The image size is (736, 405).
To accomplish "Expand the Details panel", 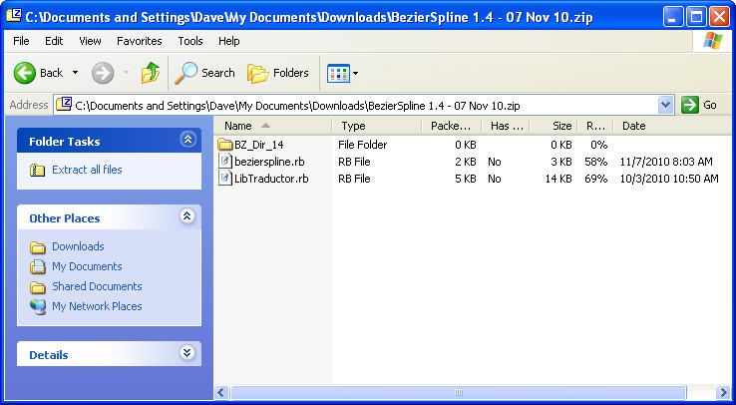I will pyautogui.click(x=187, y=352).
